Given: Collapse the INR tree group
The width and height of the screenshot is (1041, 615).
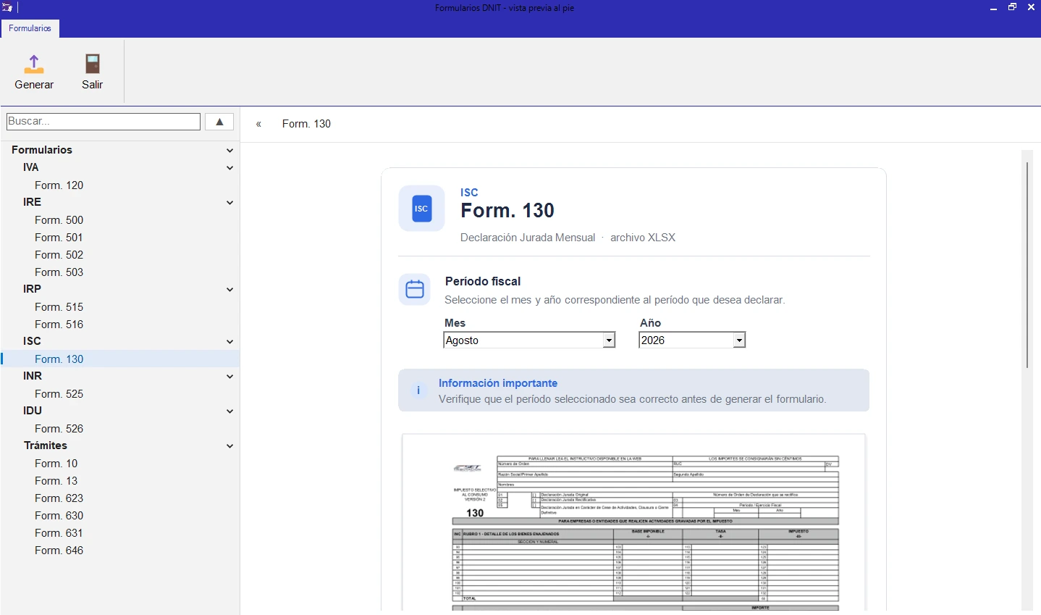Looking at the screenshot, I should point(229,377).
